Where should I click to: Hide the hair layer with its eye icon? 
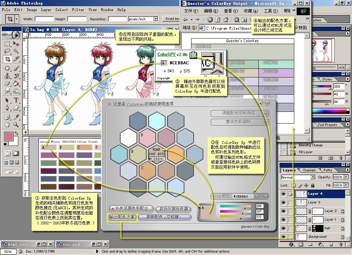point(283,228)
